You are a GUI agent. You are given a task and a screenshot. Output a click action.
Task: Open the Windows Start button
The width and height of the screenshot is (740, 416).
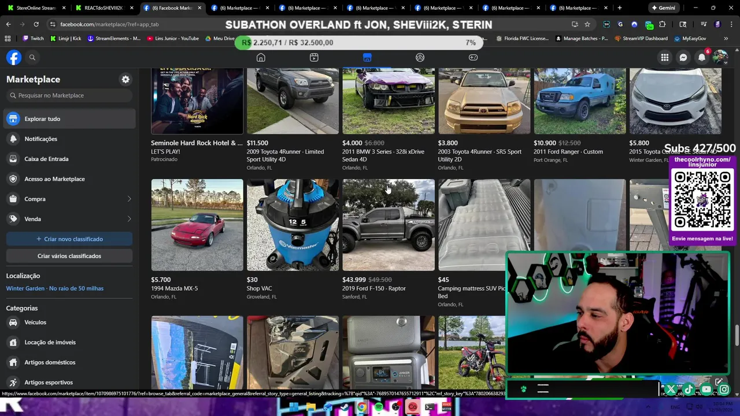pos(294,407)
